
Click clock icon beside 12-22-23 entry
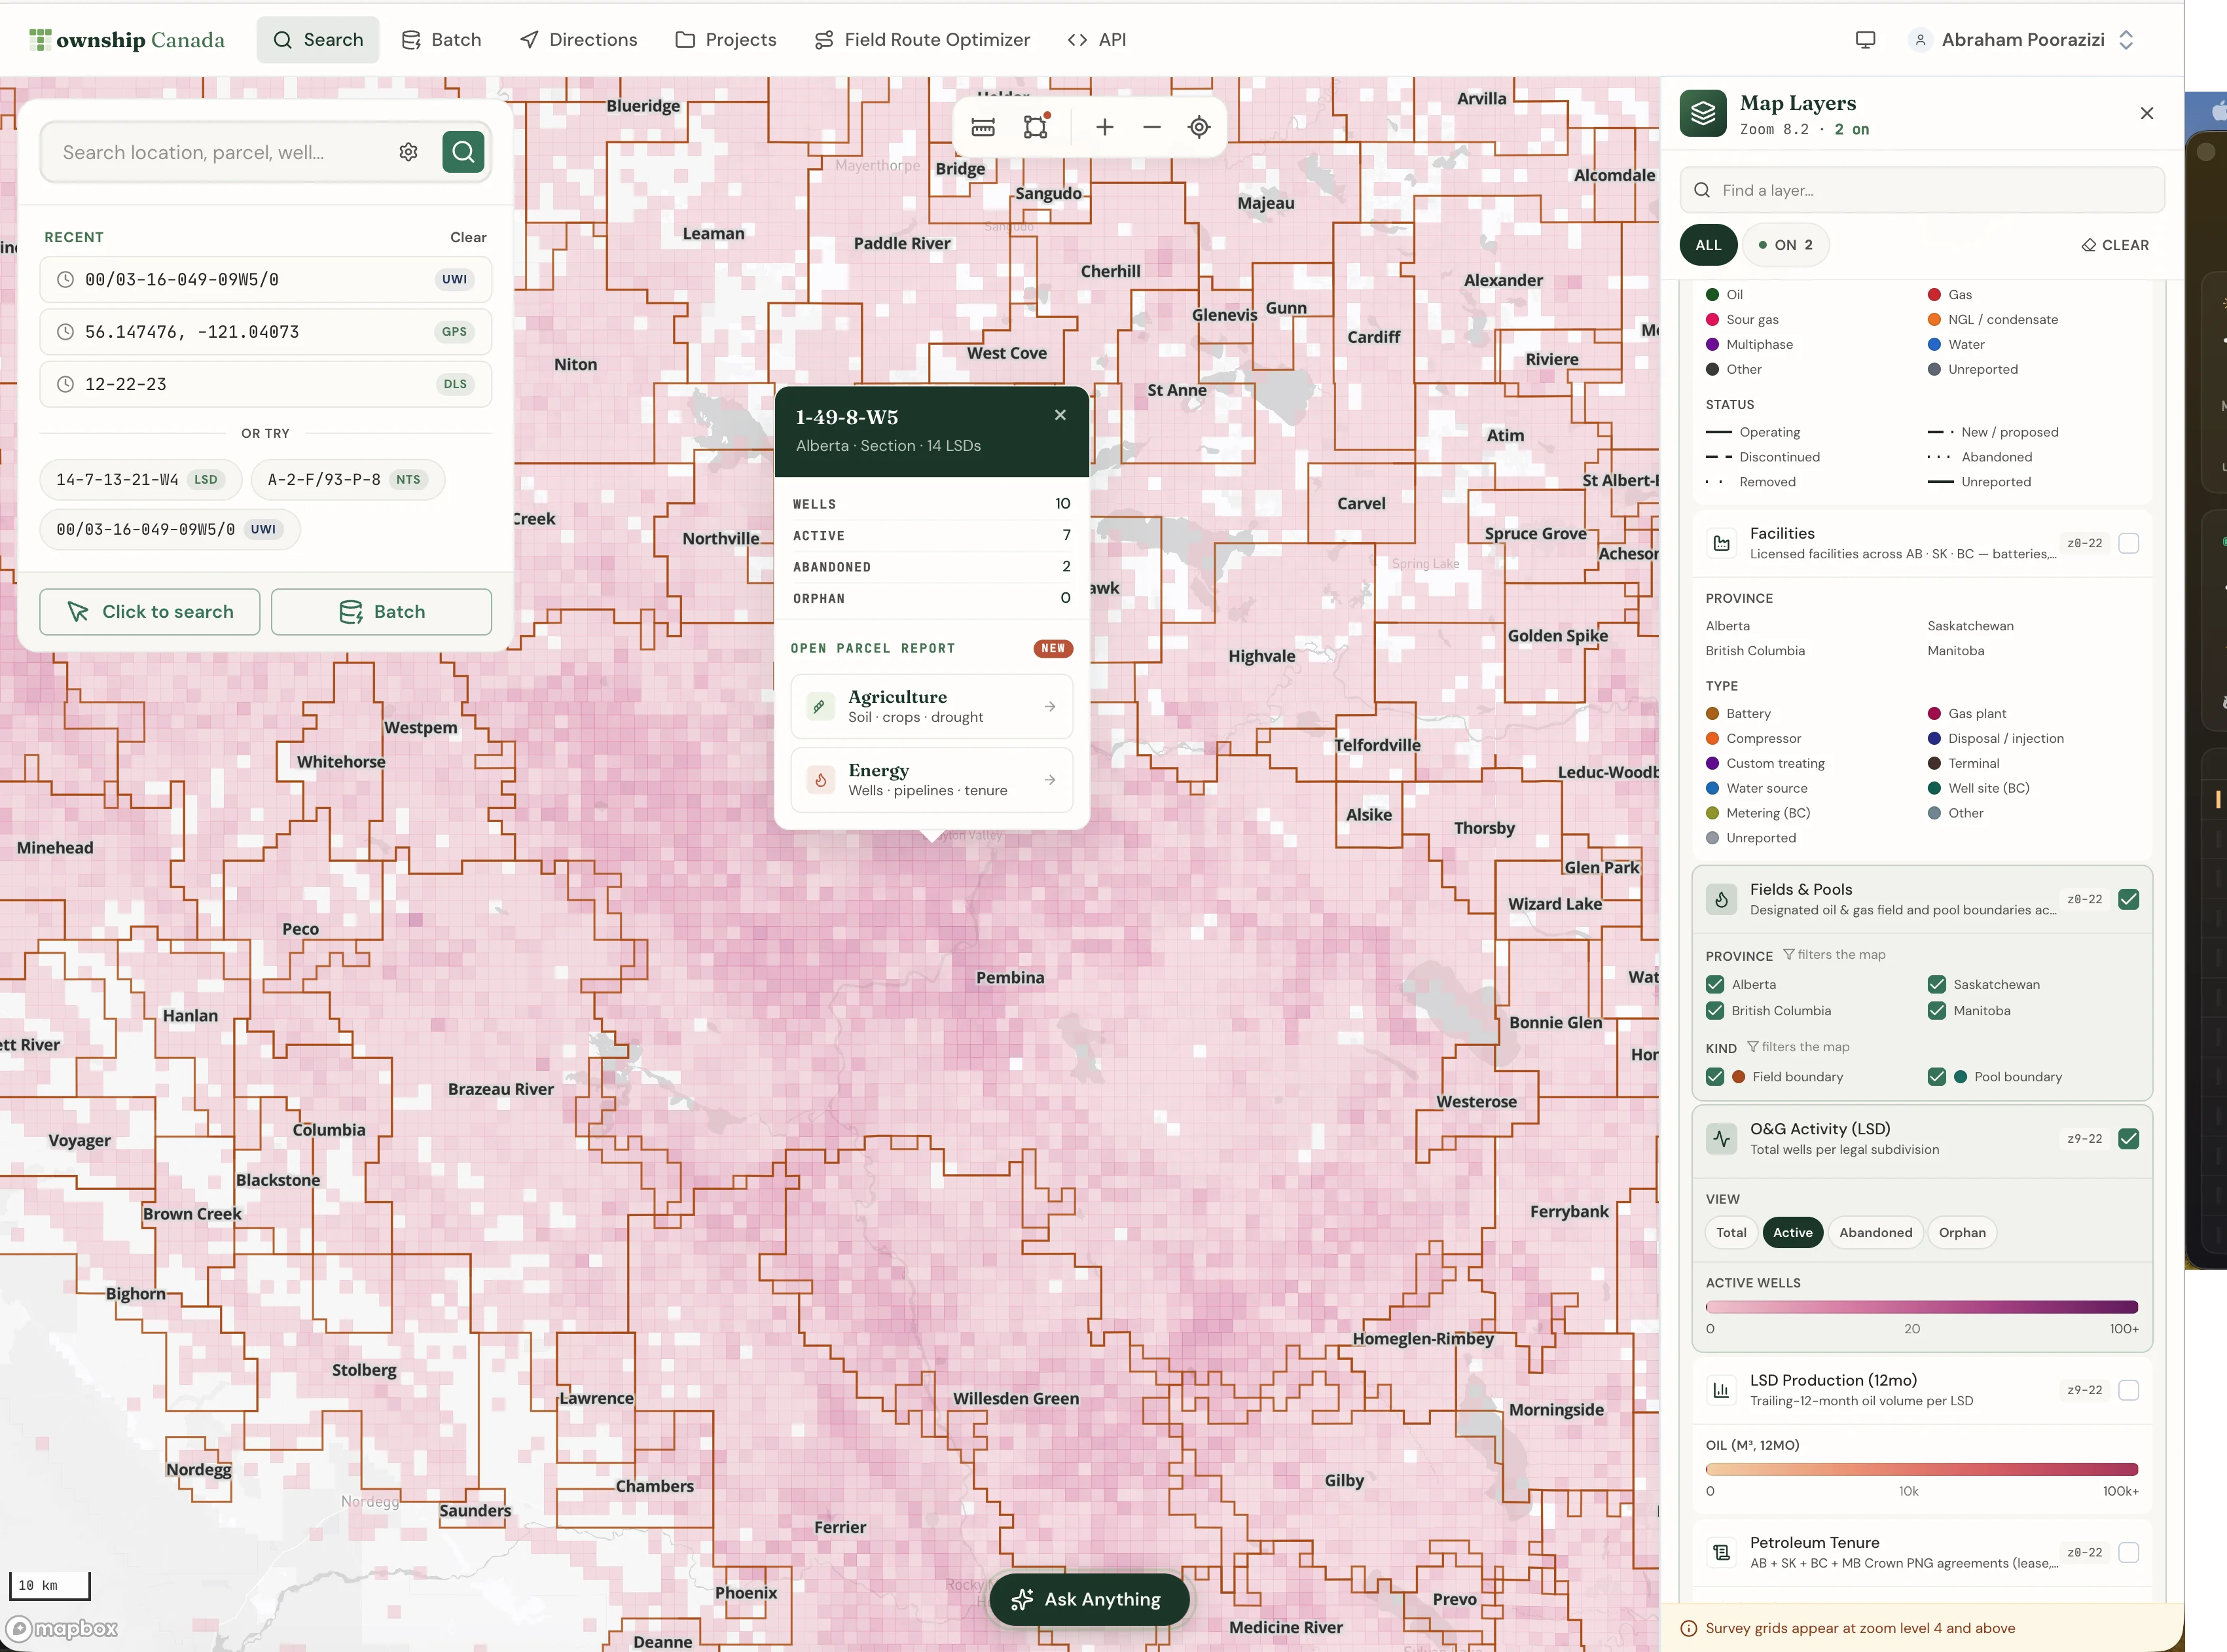65,384
